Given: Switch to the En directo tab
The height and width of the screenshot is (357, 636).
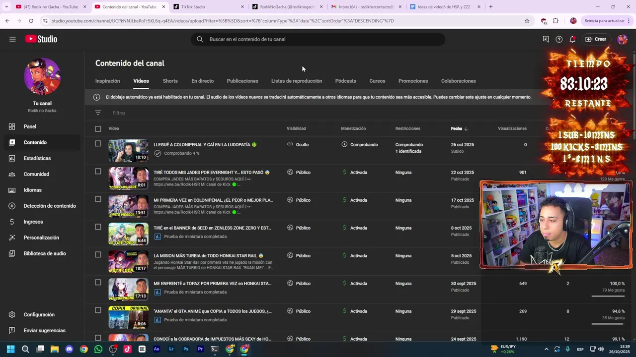Looking at the screenshot, I should click(202, 81).
